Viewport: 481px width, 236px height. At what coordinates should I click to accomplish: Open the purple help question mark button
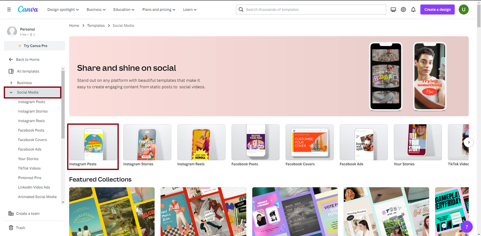(x=466, y=227)
